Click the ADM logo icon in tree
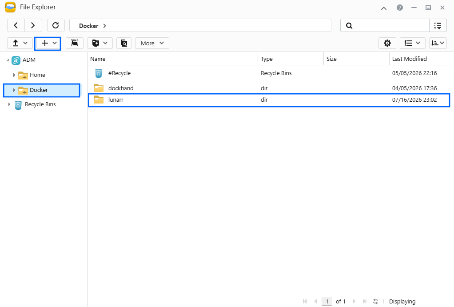This screenshot has width=454, height=307. 16,60
